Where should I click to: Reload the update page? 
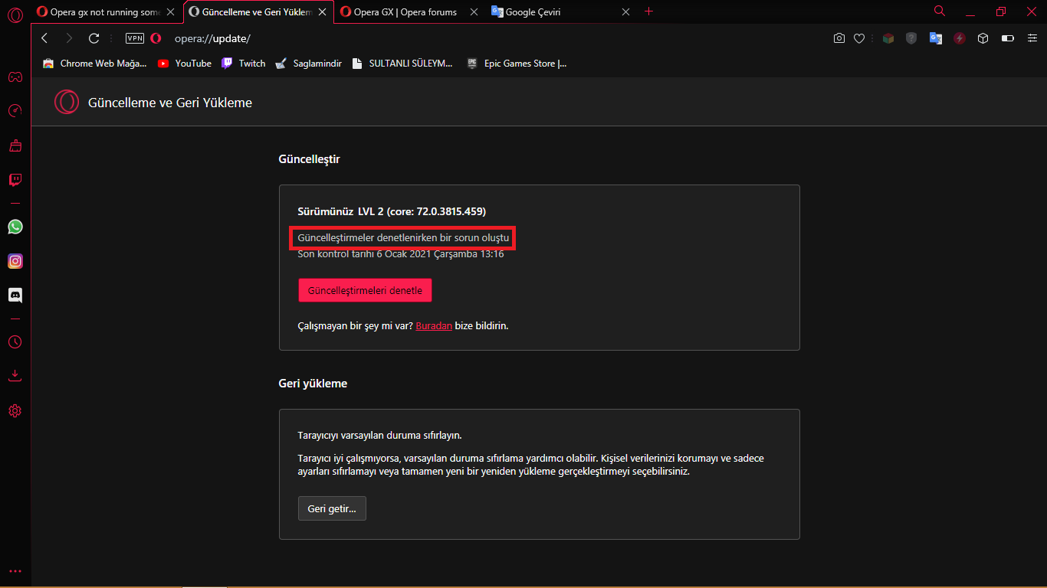tap(94, 38)
